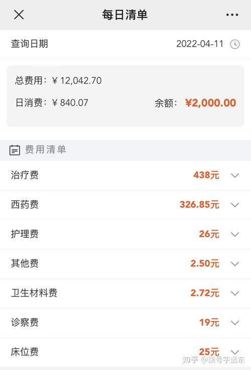Open the 西药费 326.85元 amount

point(199,205)
